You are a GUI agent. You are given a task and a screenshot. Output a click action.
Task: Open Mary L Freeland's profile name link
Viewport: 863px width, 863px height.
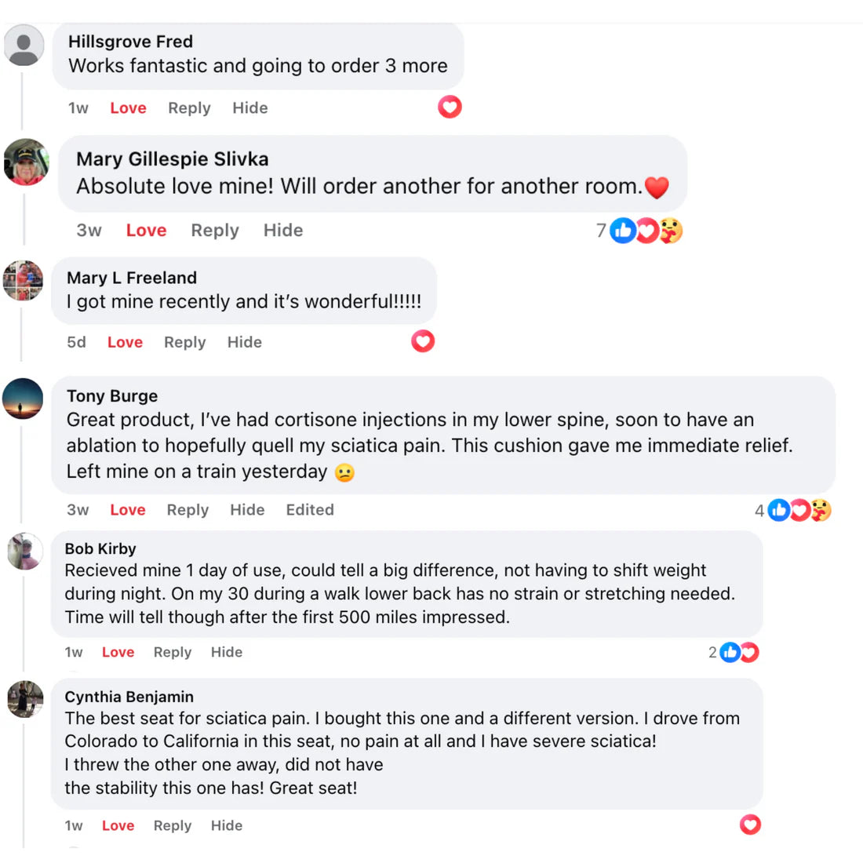click(x=132, y=278)
